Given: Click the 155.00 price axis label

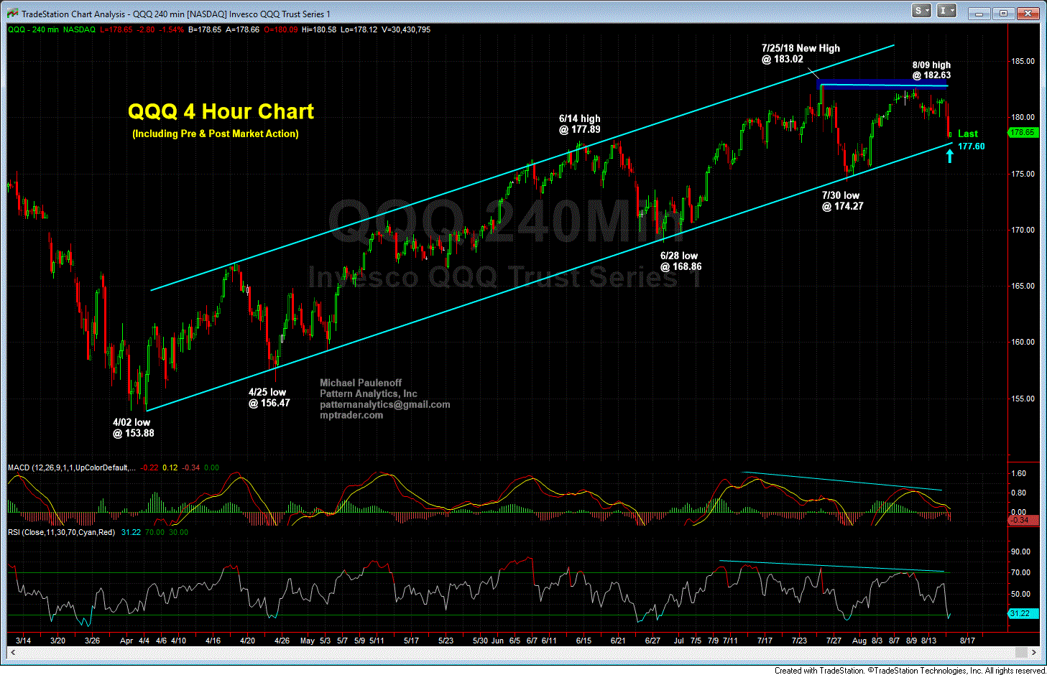Looking at the screenshot, I should pyautogui.click(x=1023, y=399).
